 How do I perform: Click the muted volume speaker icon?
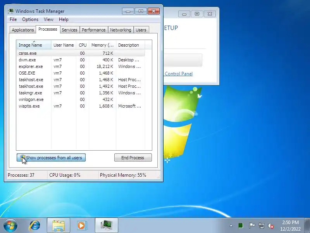tap(271, 226)
